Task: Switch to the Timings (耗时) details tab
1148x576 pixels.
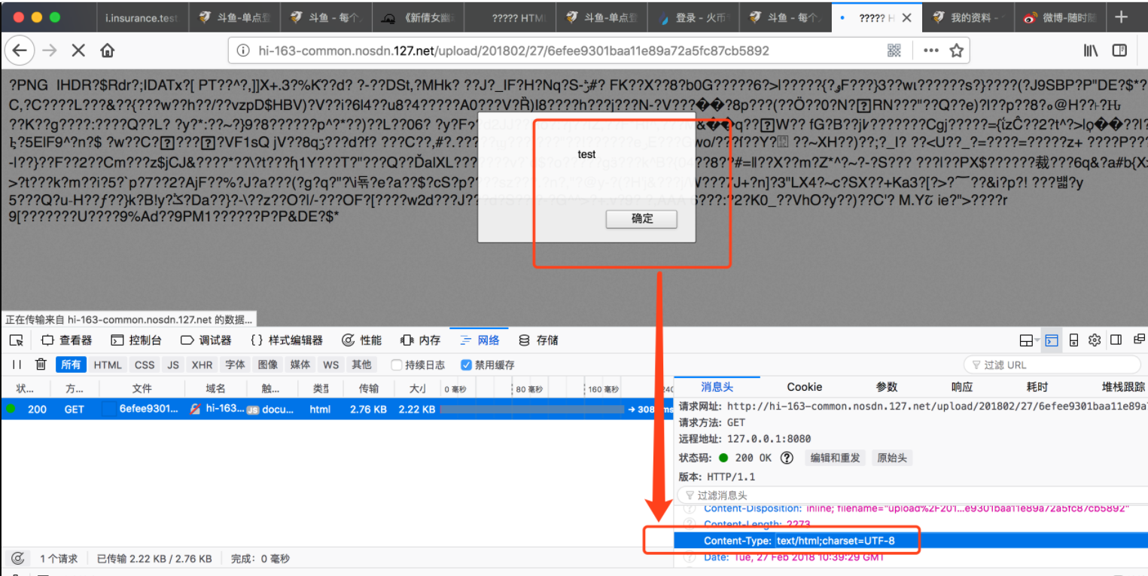Action: click(1037, 387)
